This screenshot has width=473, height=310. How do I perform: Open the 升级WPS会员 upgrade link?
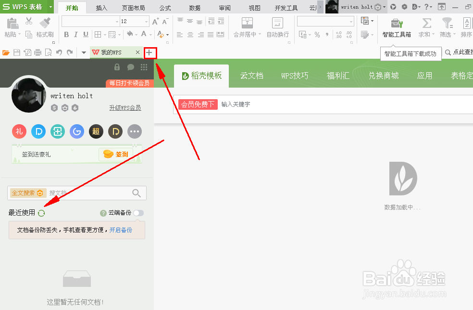[x=125, y=108]
